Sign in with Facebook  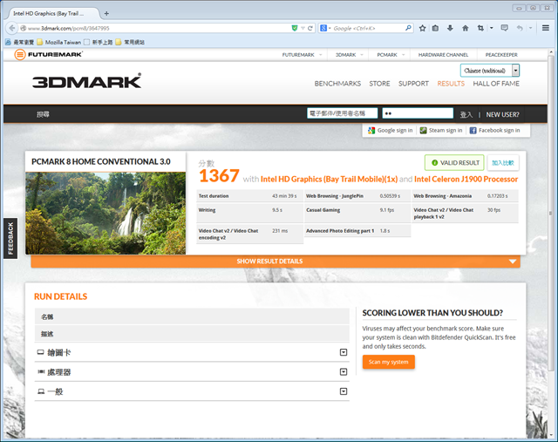[494, 130]
